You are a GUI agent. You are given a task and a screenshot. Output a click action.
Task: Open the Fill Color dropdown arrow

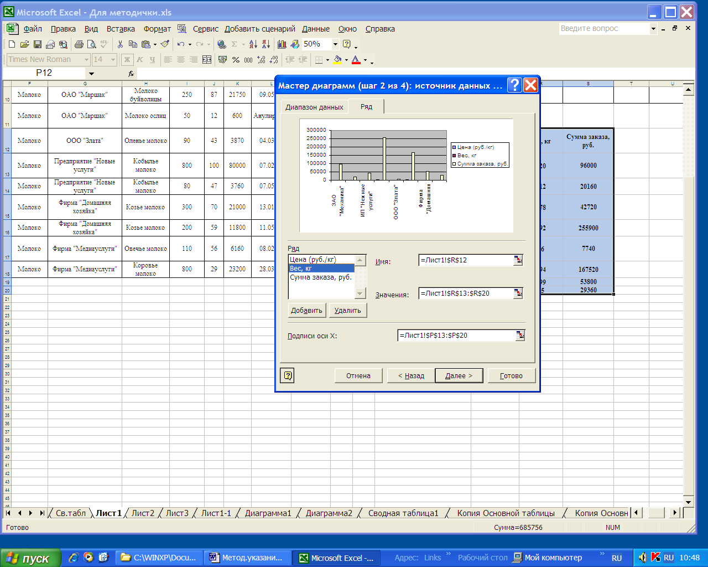tap(346, 59)
